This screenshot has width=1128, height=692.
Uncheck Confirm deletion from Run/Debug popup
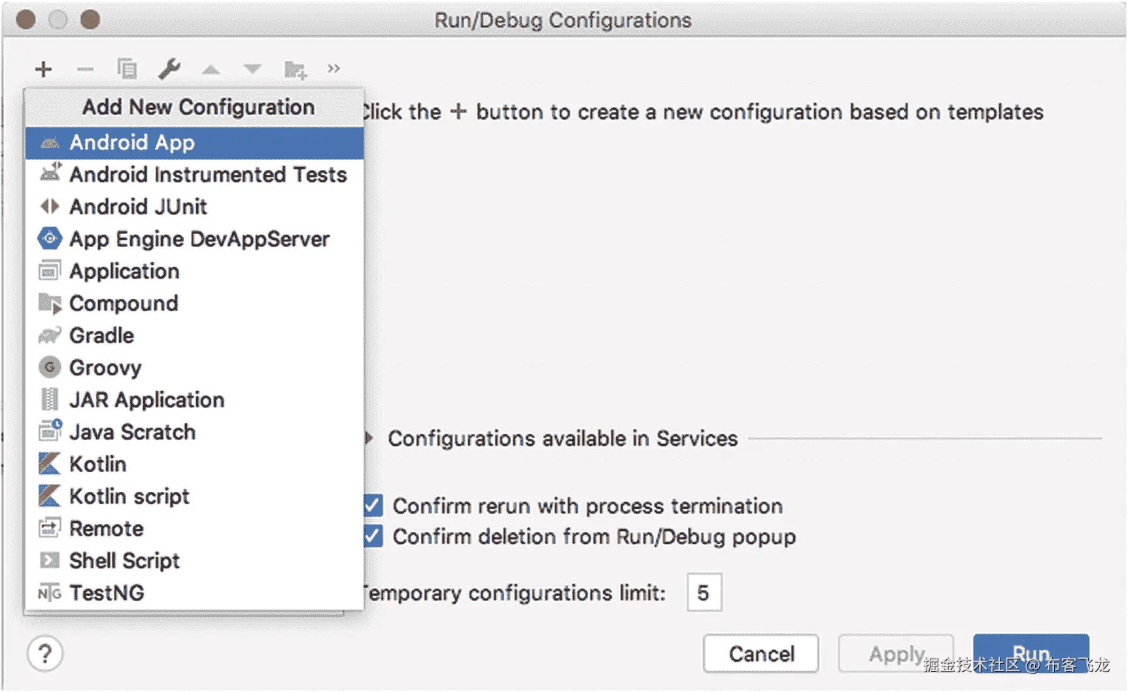point(373,536)
